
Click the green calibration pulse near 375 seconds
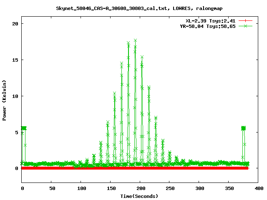tap(244, 128)
